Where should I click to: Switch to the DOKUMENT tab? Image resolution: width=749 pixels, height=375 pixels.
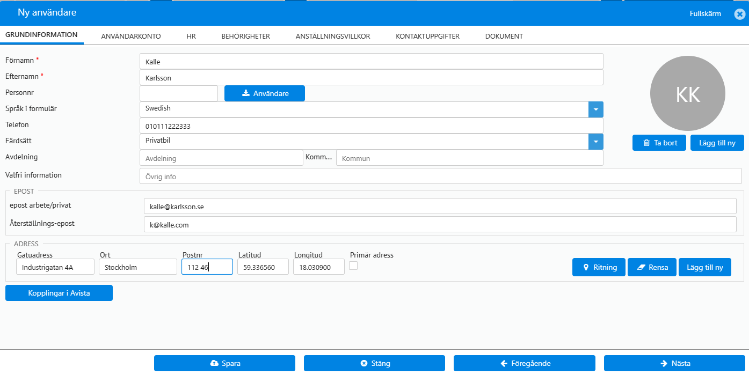pyautogui.click(x=504, y=36)
